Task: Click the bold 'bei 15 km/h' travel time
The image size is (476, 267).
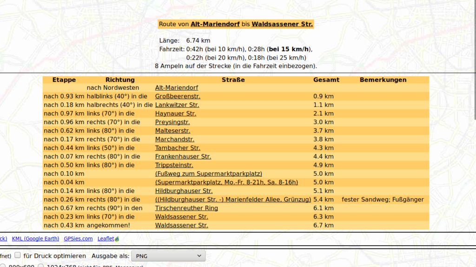Action: coord(289,49)
